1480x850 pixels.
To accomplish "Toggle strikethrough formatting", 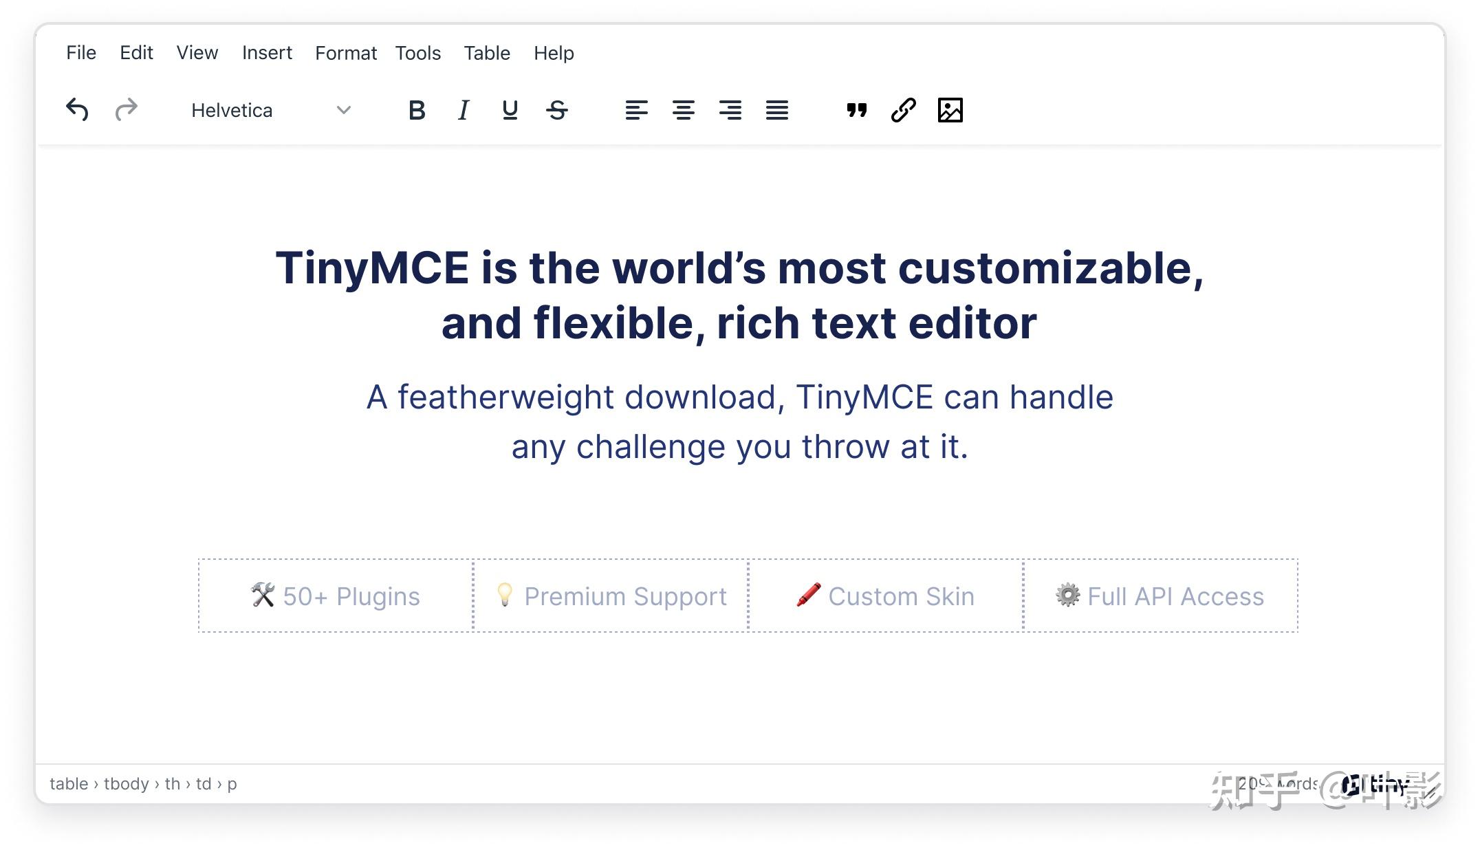I will pos(556,110).
